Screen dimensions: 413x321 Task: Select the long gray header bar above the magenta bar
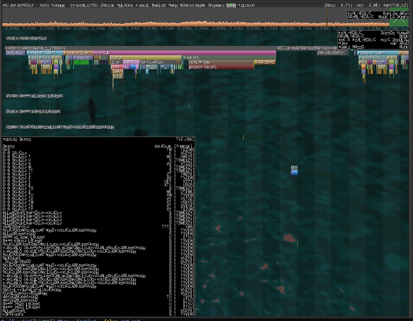point(140,48)
